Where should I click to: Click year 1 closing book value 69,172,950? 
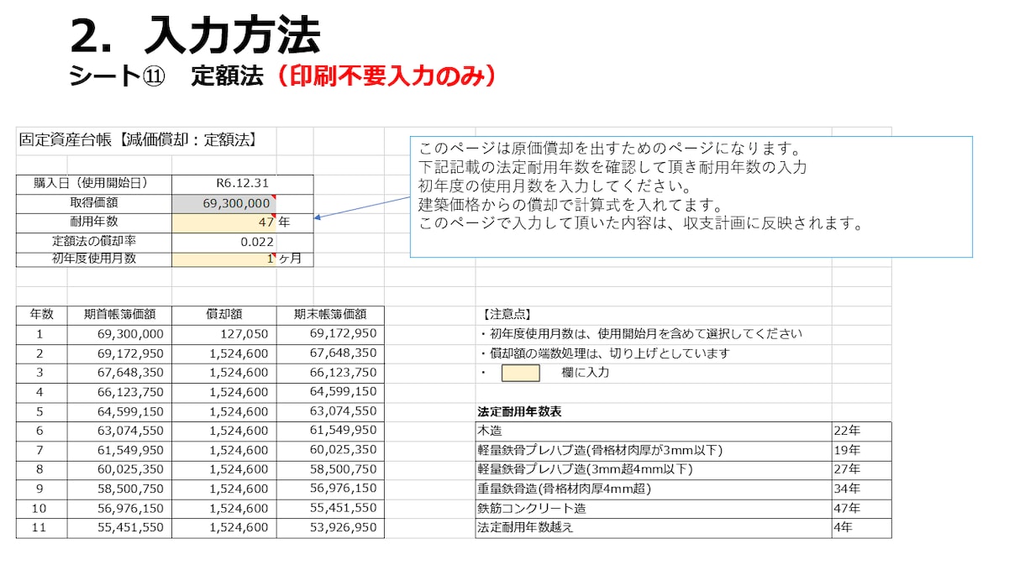330,334
